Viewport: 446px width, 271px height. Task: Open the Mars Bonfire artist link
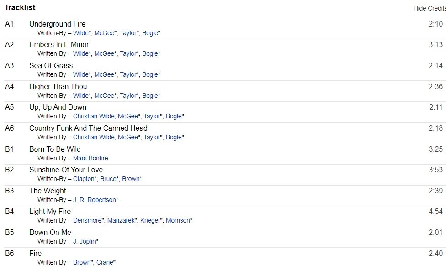pos(90,158)
